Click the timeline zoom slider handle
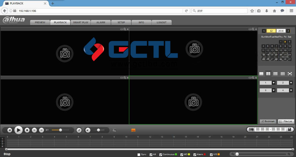296x157 pixels. coord(237,154)
